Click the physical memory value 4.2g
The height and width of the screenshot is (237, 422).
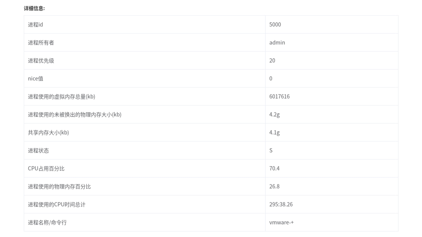(x=274, y=115)
